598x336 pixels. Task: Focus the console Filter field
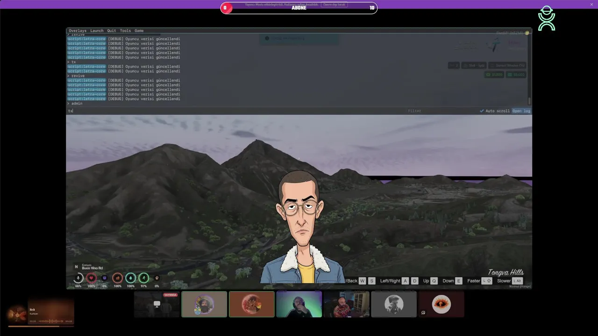tap(441, 111)
